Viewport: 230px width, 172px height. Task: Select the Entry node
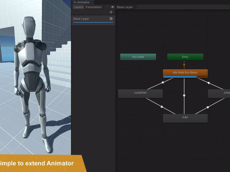[185, 57]
